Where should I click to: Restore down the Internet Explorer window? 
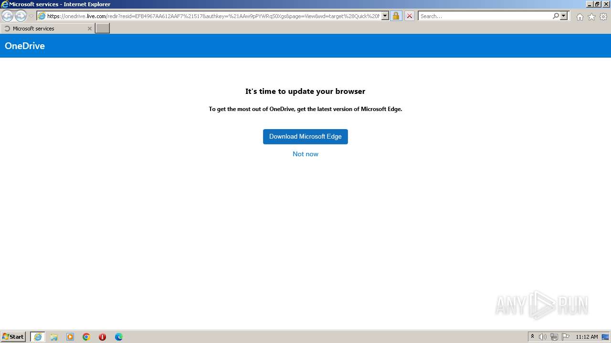(597, 4)
